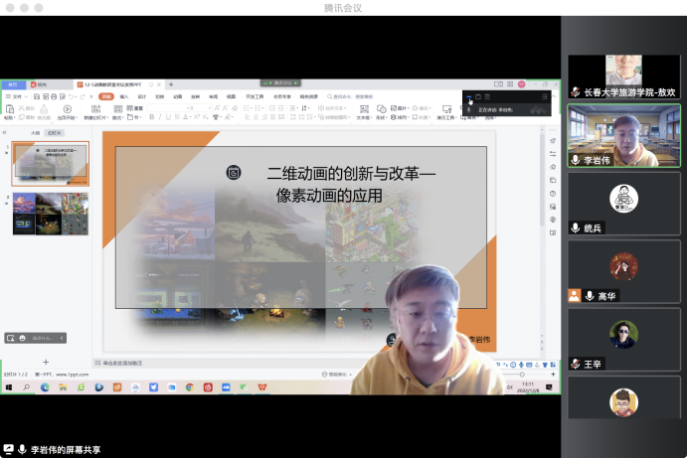Screen dimensions: 687x458
Task: Click the Print icon in WPS toolbar
Action: click(x=54, y=96)
